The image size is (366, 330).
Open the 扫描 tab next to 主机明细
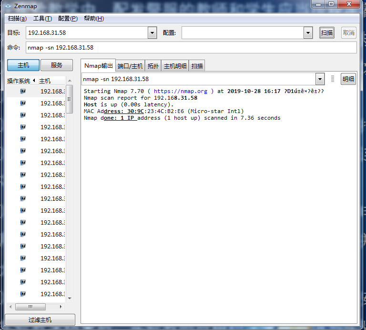click(197, 66)
